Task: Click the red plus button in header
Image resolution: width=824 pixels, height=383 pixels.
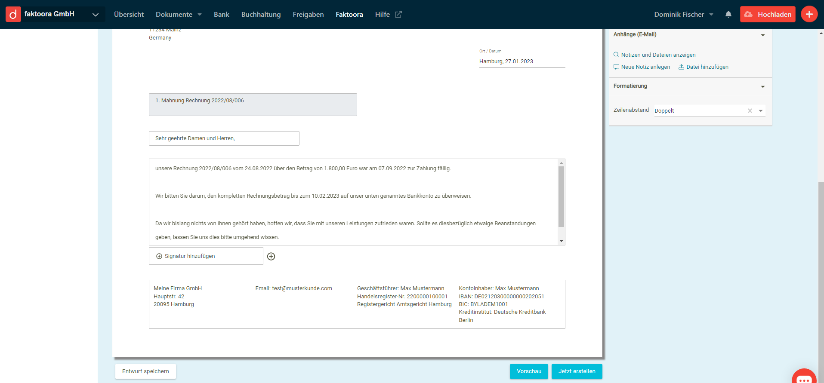Action: pos(809,14)
